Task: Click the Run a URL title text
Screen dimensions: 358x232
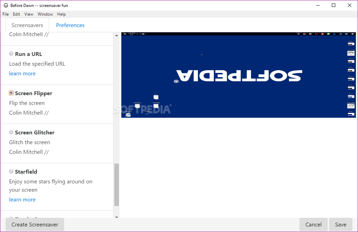Action: (29, 54)
